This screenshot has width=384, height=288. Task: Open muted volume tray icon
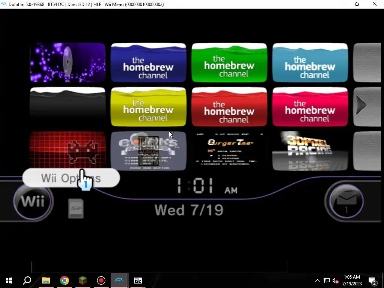(x=336, y=280)
